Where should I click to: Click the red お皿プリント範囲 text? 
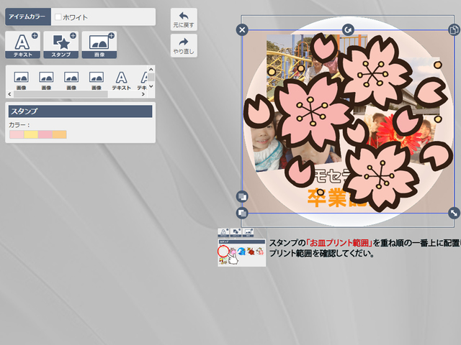point(339,243)
